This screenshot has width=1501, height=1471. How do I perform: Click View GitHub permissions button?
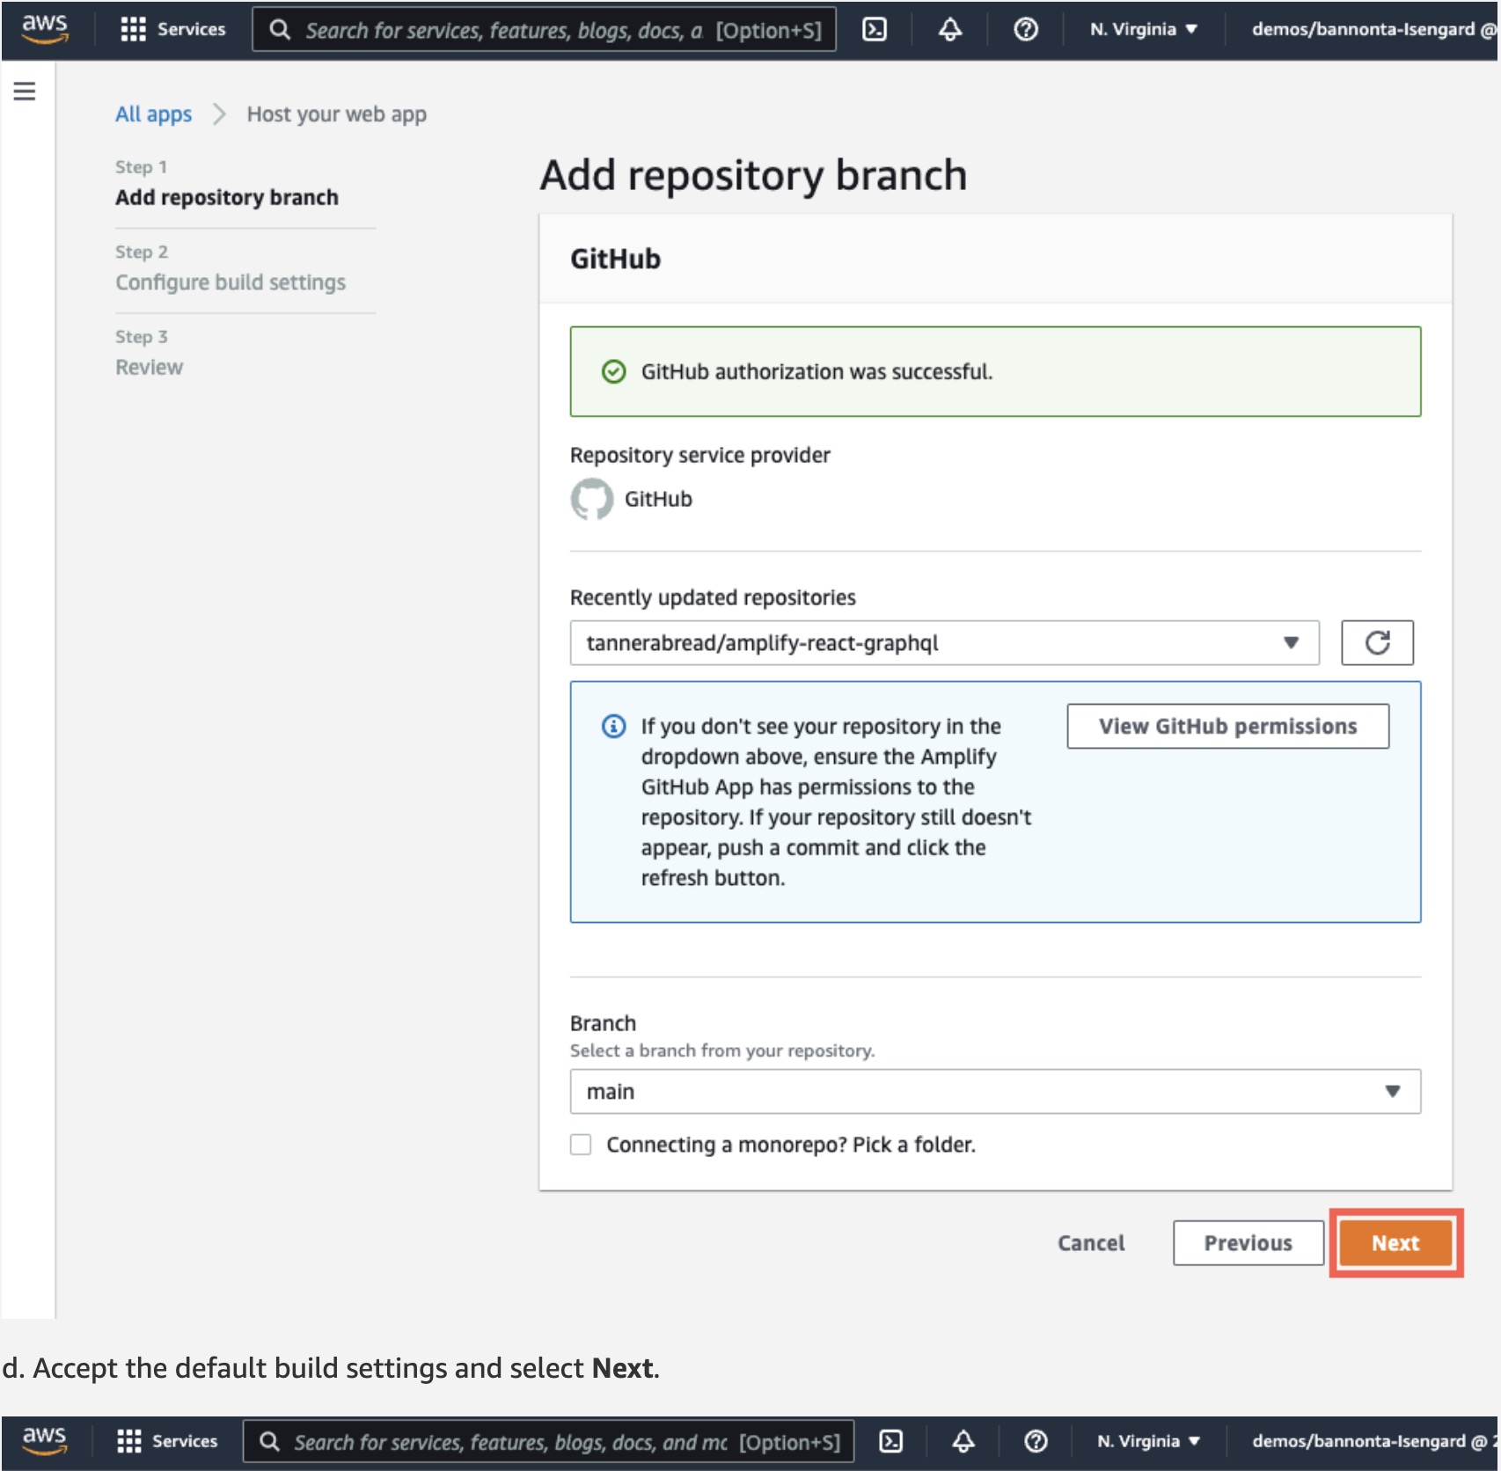[1227, 727]
